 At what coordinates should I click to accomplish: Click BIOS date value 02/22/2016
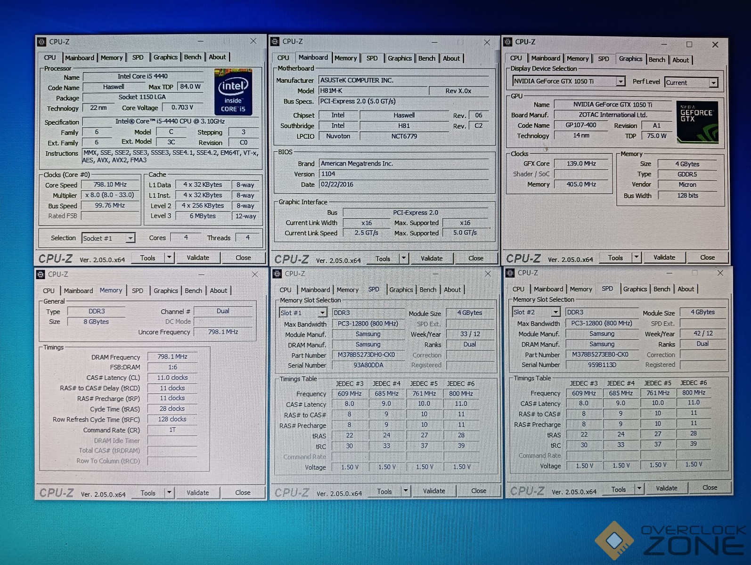(404, 185)
